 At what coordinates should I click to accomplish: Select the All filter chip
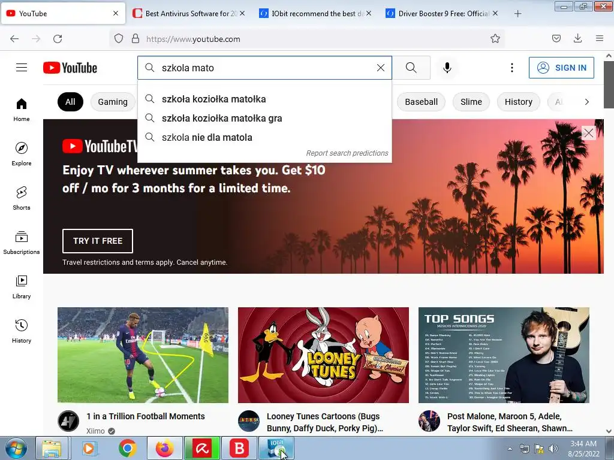(x=70, y=102)
